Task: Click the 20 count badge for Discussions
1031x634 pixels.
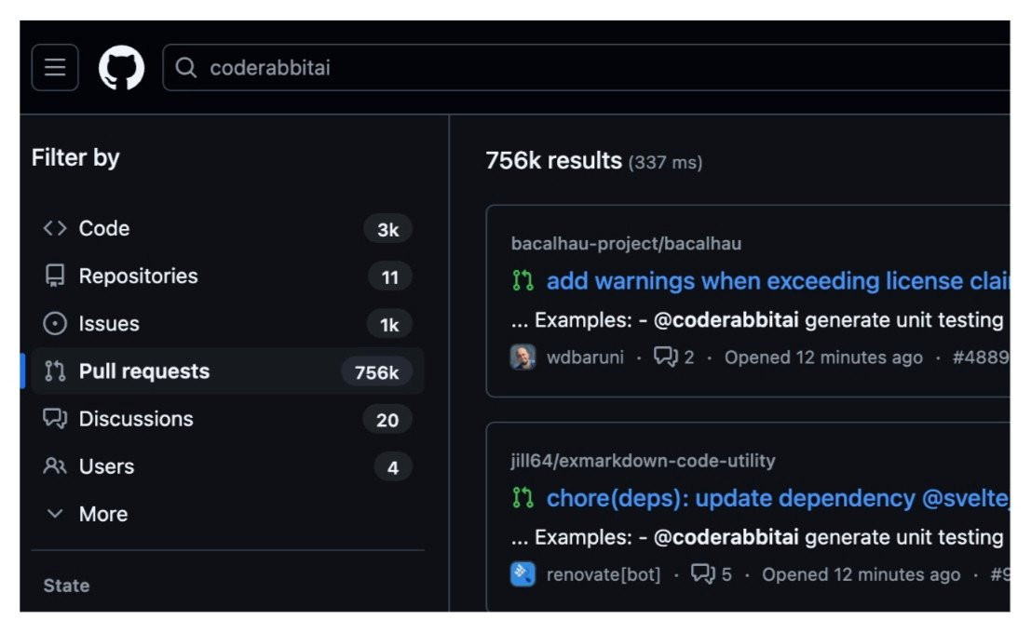Action: [387, 420]
